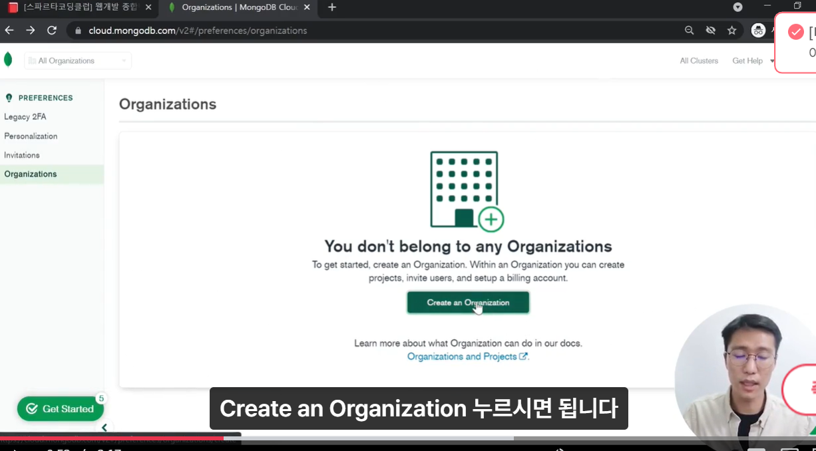
Task: Click the address bar URL
Action: 198,31
